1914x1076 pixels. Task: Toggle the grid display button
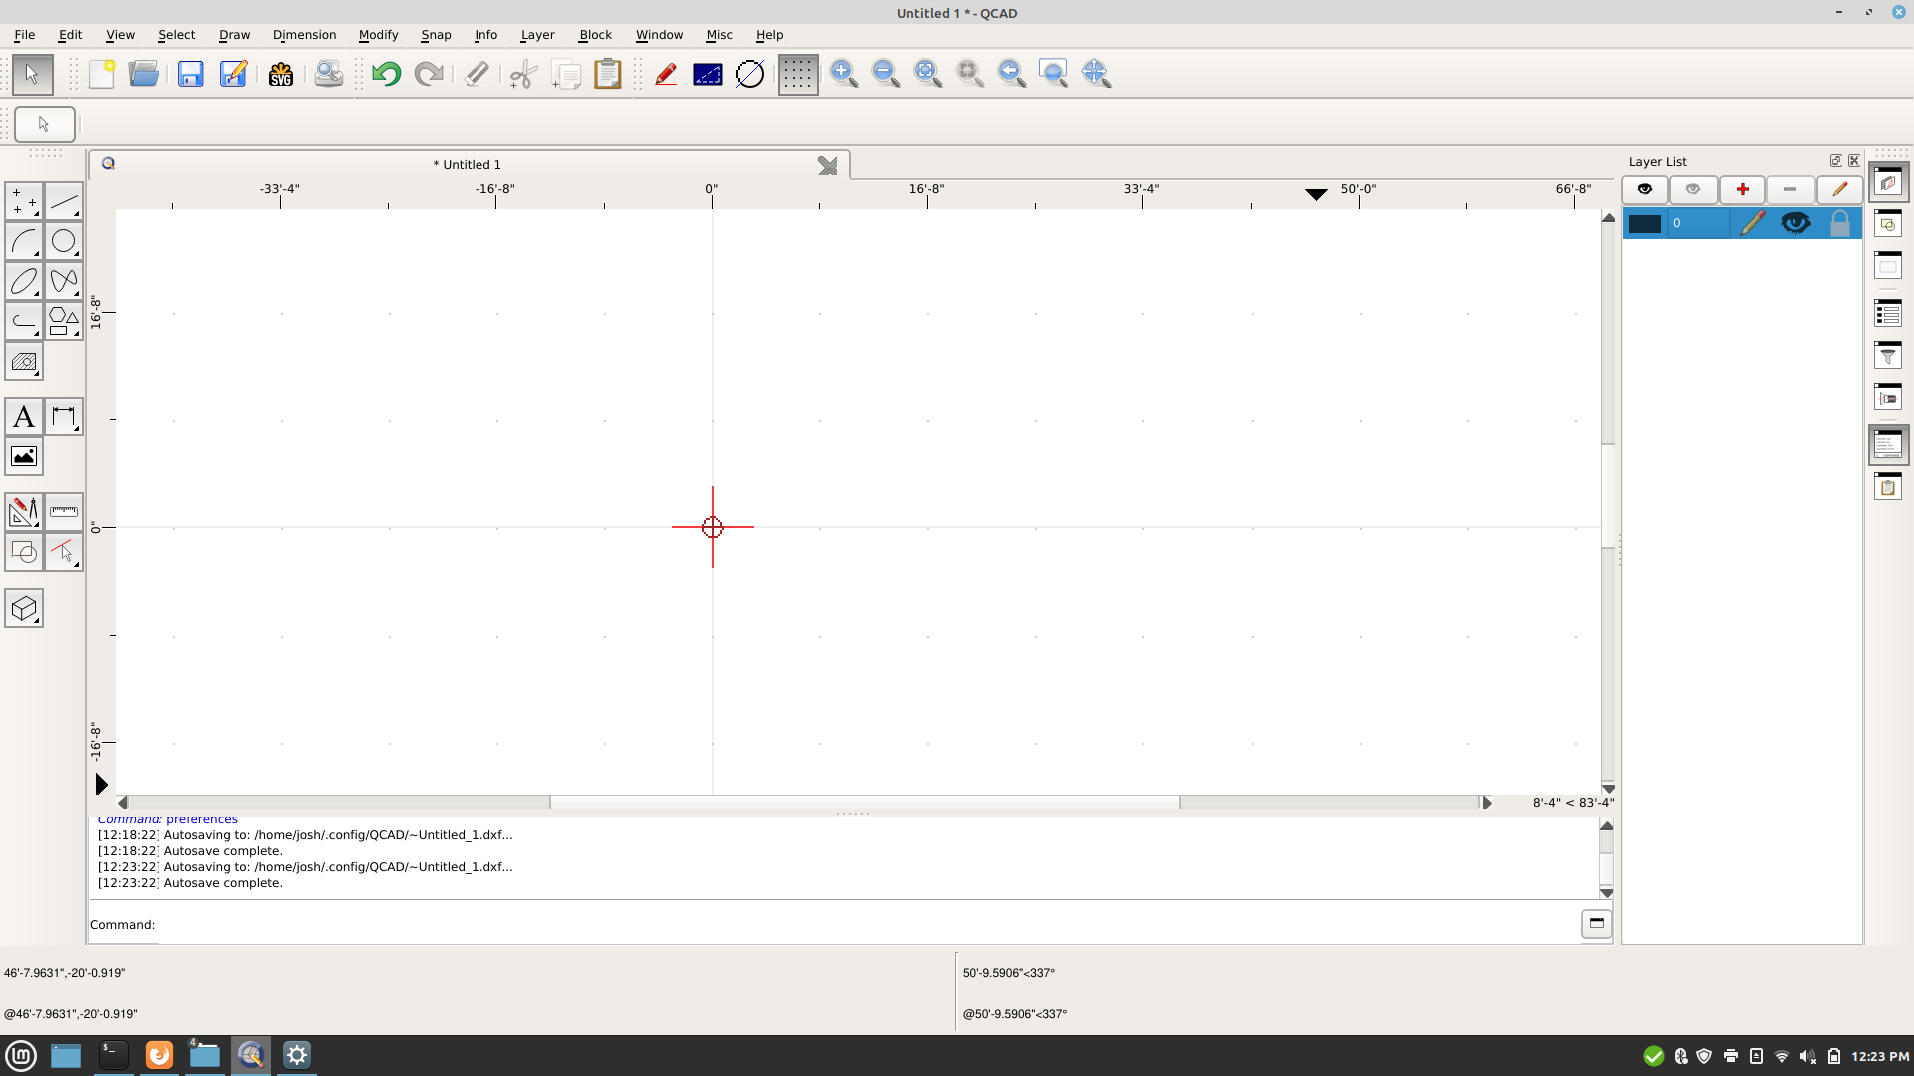(x=797, y=74)
